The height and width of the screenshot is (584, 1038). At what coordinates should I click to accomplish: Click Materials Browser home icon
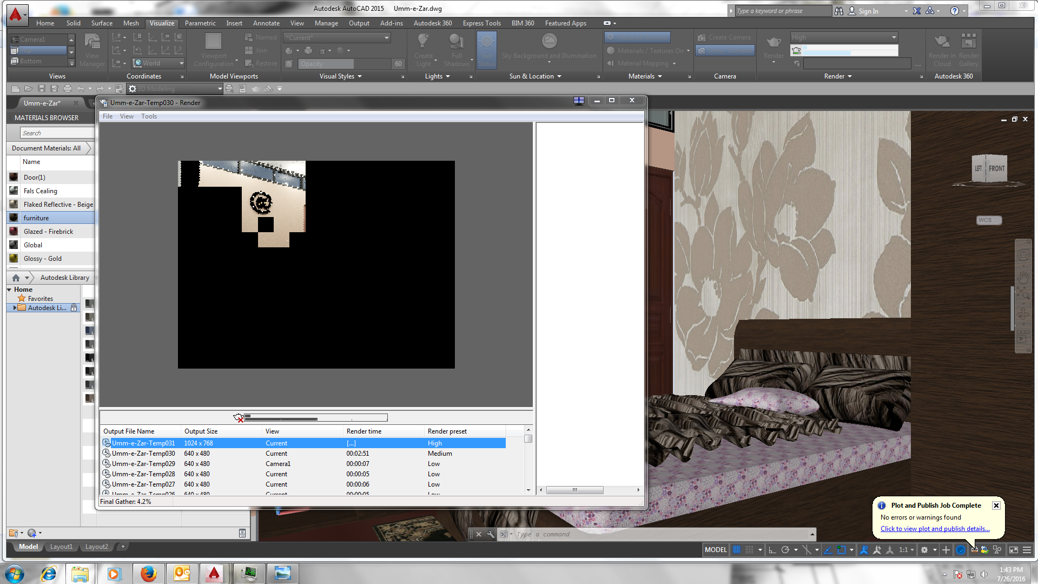[16, 278]
